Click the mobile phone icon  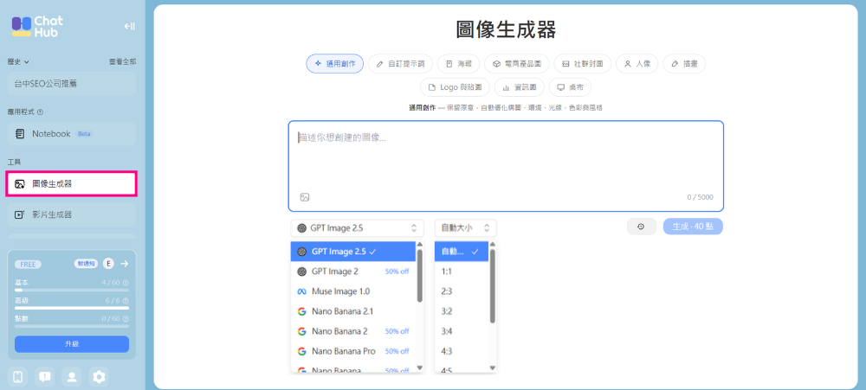[x=17, y=377]
